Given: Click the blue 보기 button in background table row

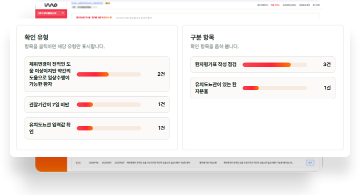Looking at the screenshot, I should pos(310,163).
